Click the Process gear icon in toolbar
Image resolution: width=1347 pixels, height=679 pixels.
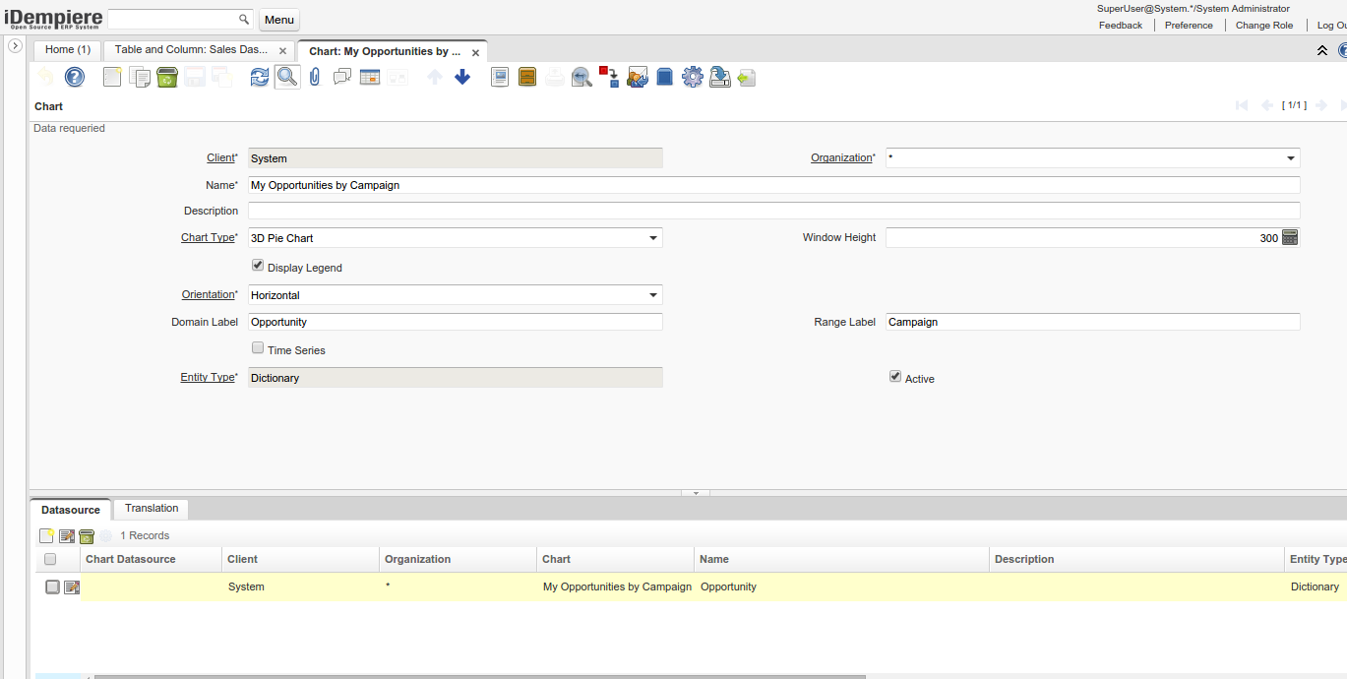693,77
